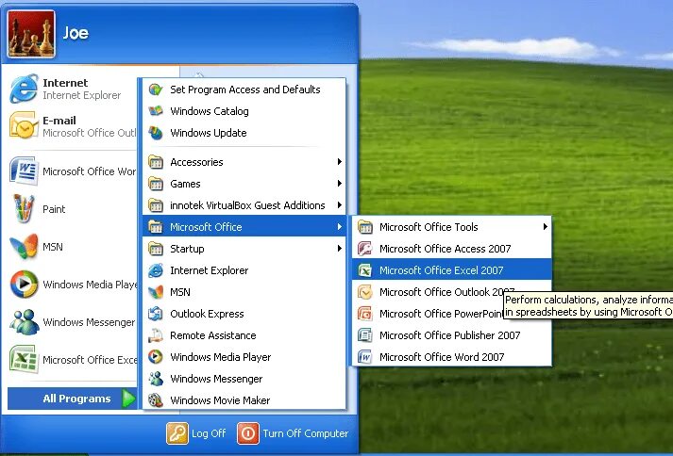Click Windows Media Player icon in All Programs list
This screenshot has width=673, height=456.
point(156,357)
